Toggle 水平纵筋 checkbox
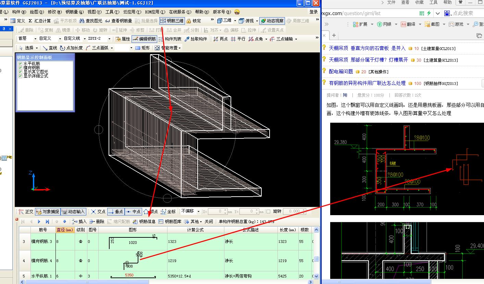 (x=21, y=64)
